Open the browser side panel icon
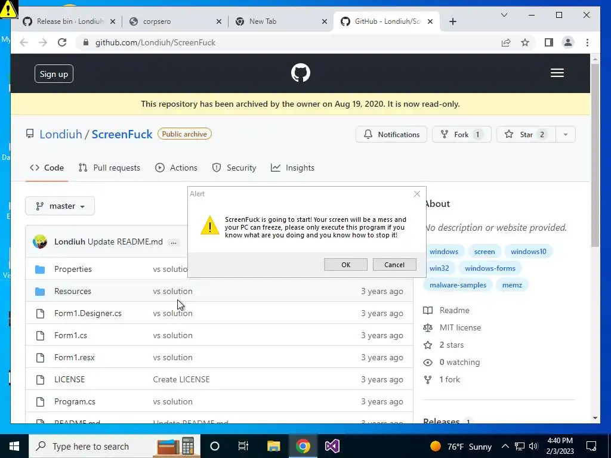This screenshot has width=611, height=458. 549,42
